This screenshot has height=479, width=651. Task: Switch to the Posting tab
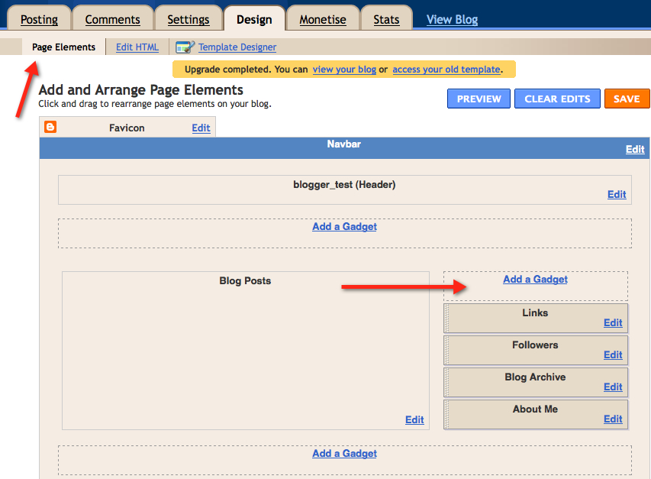pyautogui.click(x=39, y=19)
